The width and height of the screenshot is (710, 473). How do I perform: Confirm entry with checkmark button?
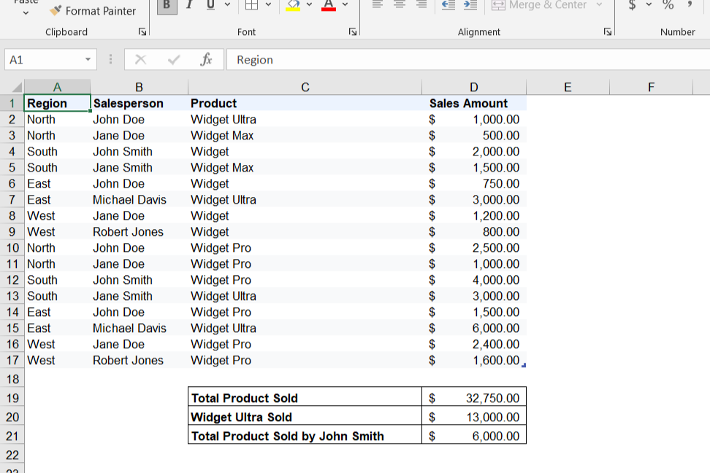point(174,60)
